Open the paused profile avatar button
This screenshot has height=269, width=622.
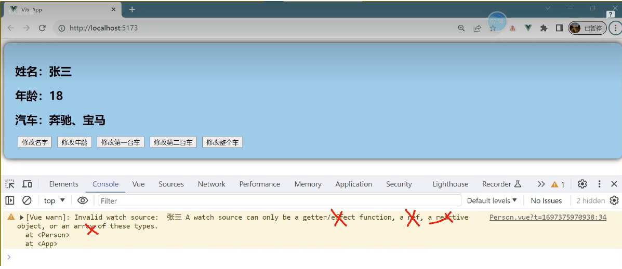587,28
